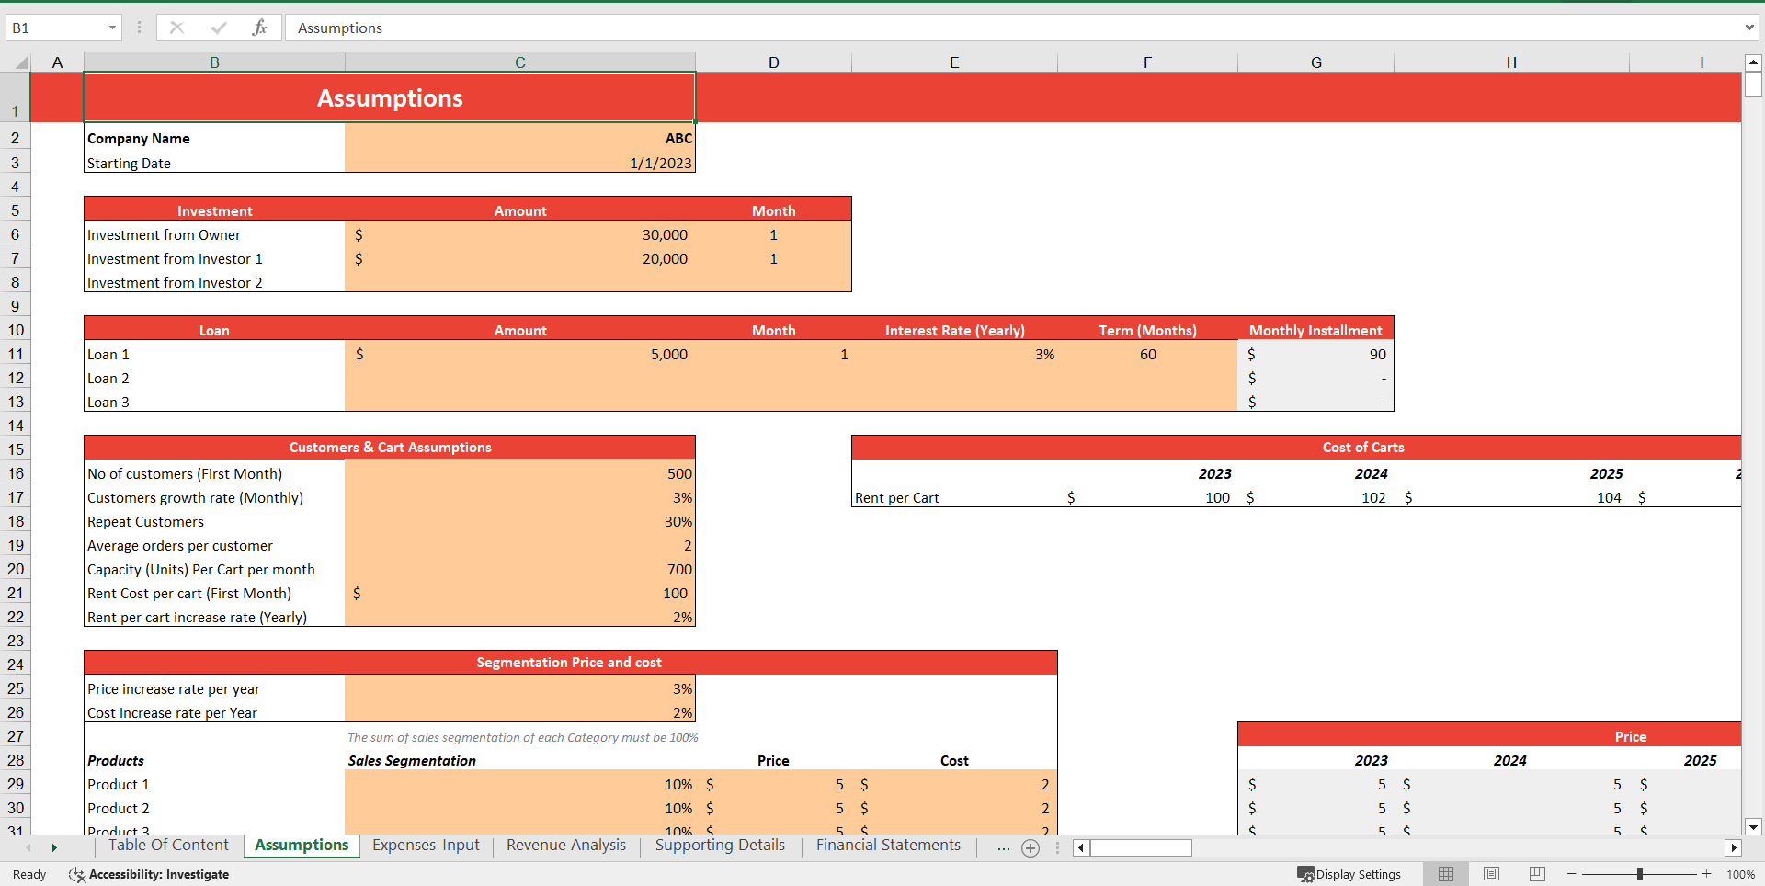Switch to the Expenses-Input sheet tab
Image resolution: width=1765 pixels, height=886 pixels.
(426, 846)
